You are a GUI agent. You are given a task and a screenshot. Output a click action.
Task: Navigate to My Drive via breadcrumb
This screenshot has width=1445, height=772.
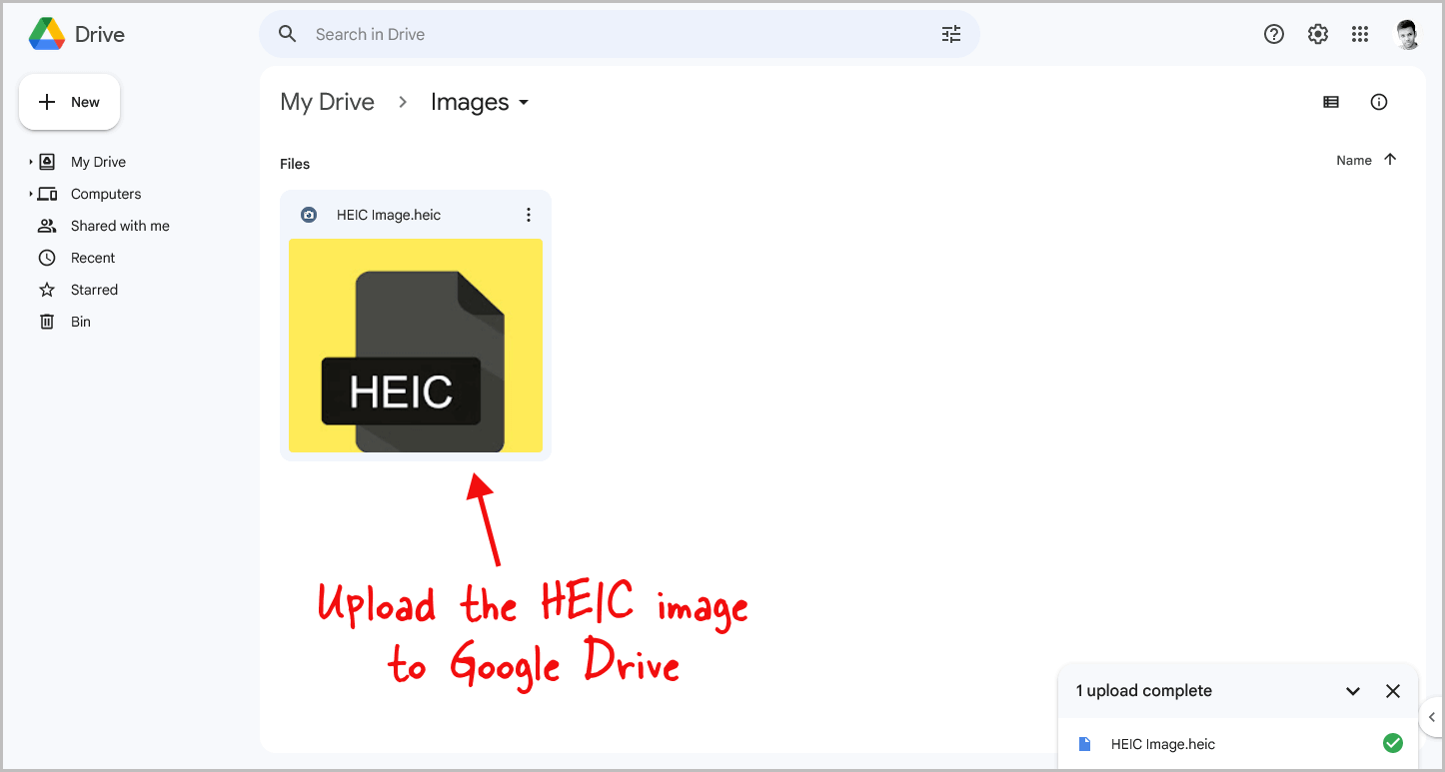coord(328,101)
